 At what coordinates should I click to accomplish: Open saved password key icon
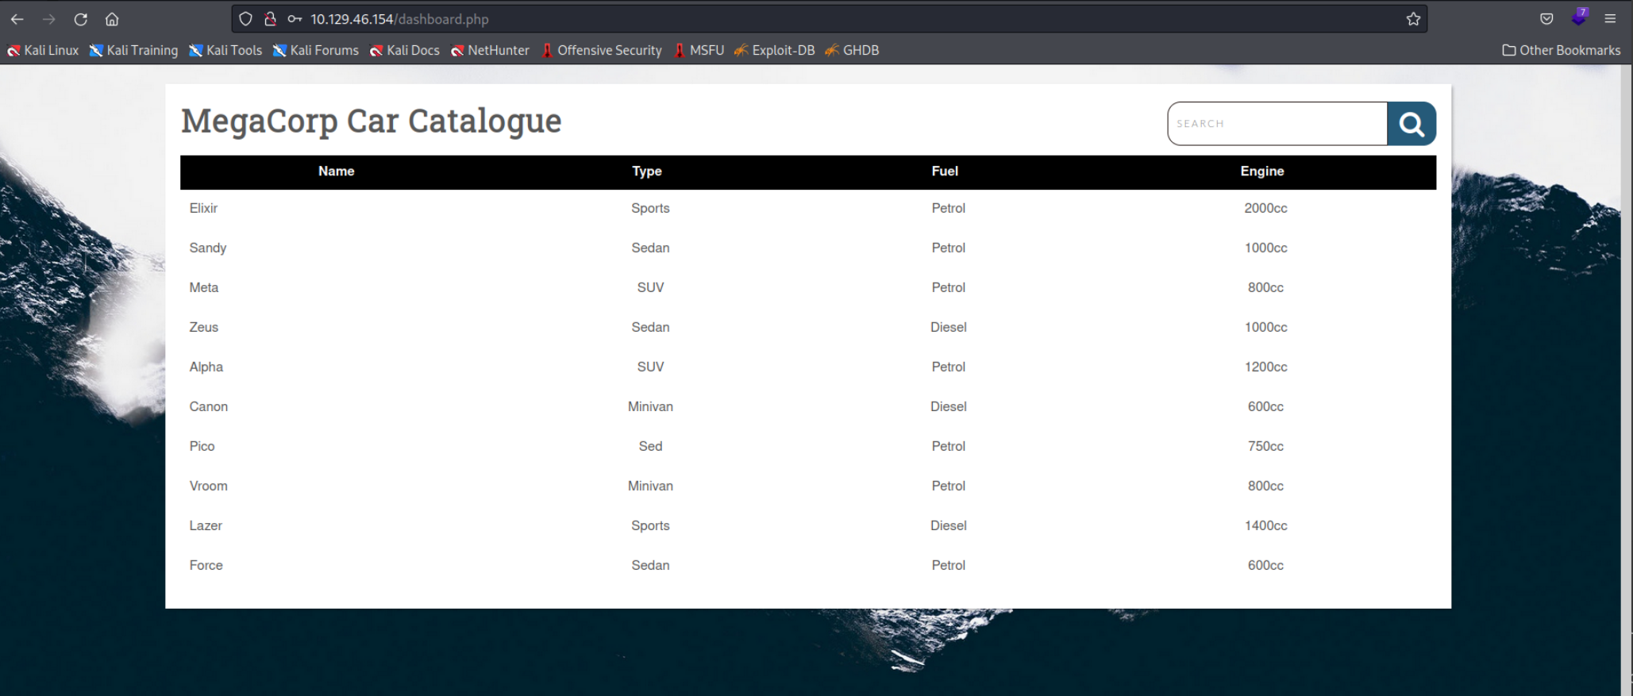tap(295, 19)
